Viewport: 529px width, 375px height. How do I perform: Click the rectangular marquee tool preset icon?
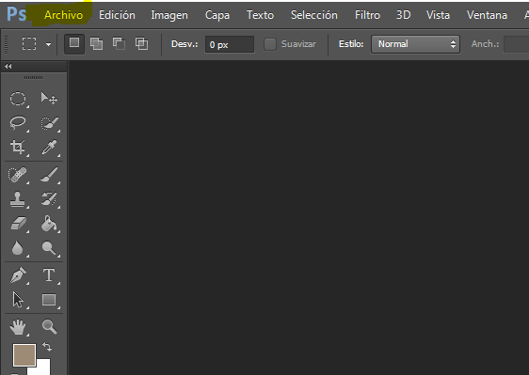pyautogui.click(x=29, y=44)
